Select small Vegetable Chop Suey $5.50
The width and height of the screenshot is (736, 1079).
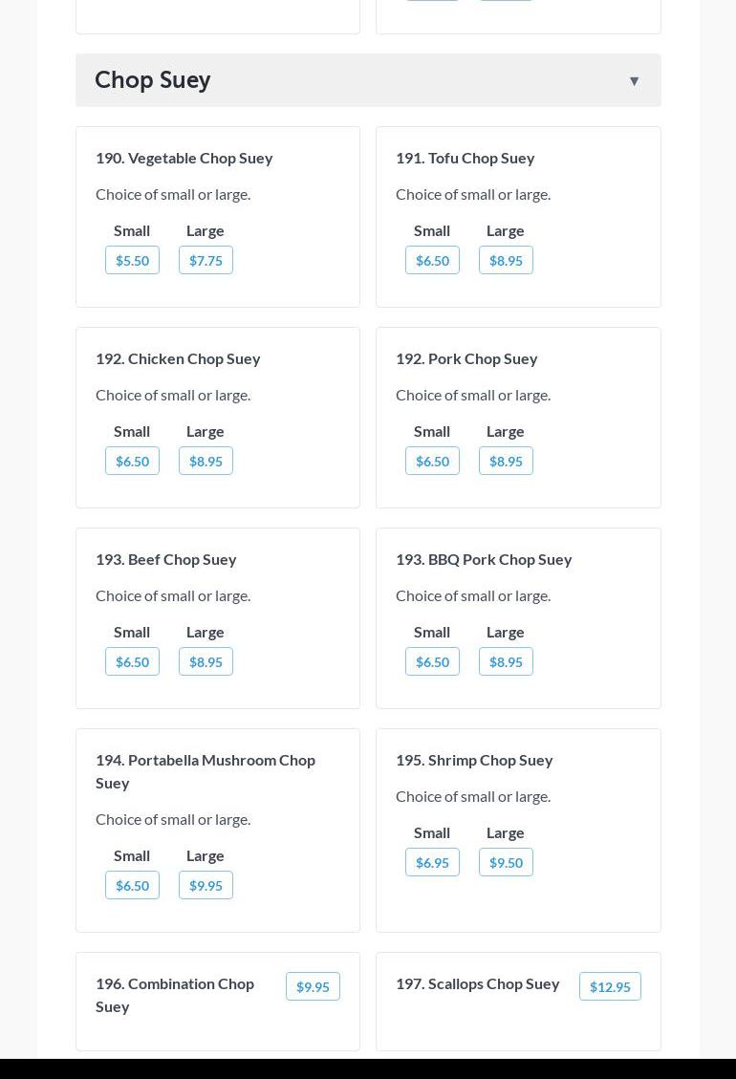click(132, 260)
